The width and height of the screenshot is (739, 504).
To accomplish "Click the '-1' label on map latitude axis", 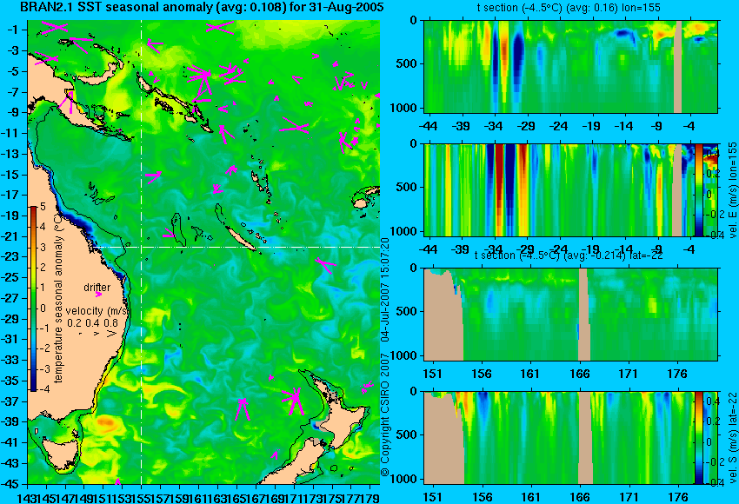I will click(x=12, y=30).
